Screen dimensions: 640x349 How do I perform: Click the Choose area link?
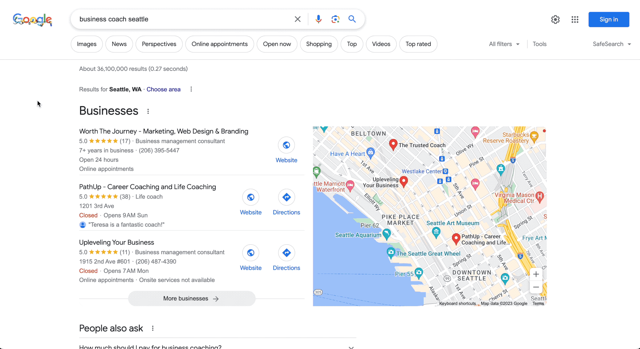pyautogui.click(x=163, y=89)
